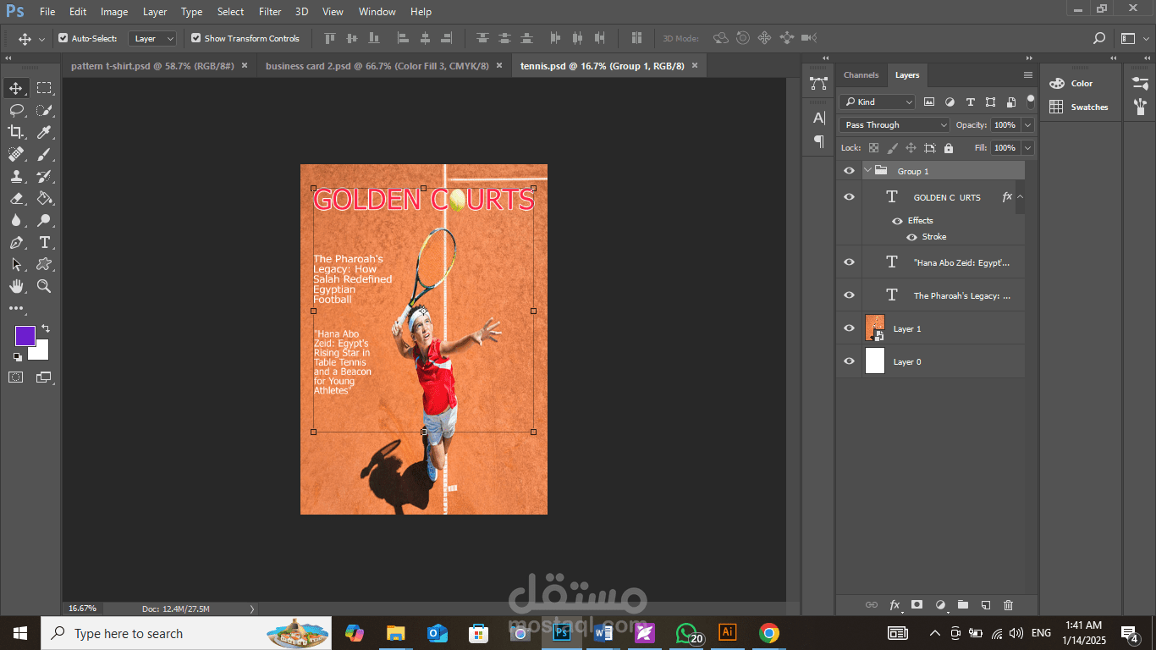Disable Show Transform Controls checkbox
This screenshot has width=1156, height=650.
tap(195, 38)
